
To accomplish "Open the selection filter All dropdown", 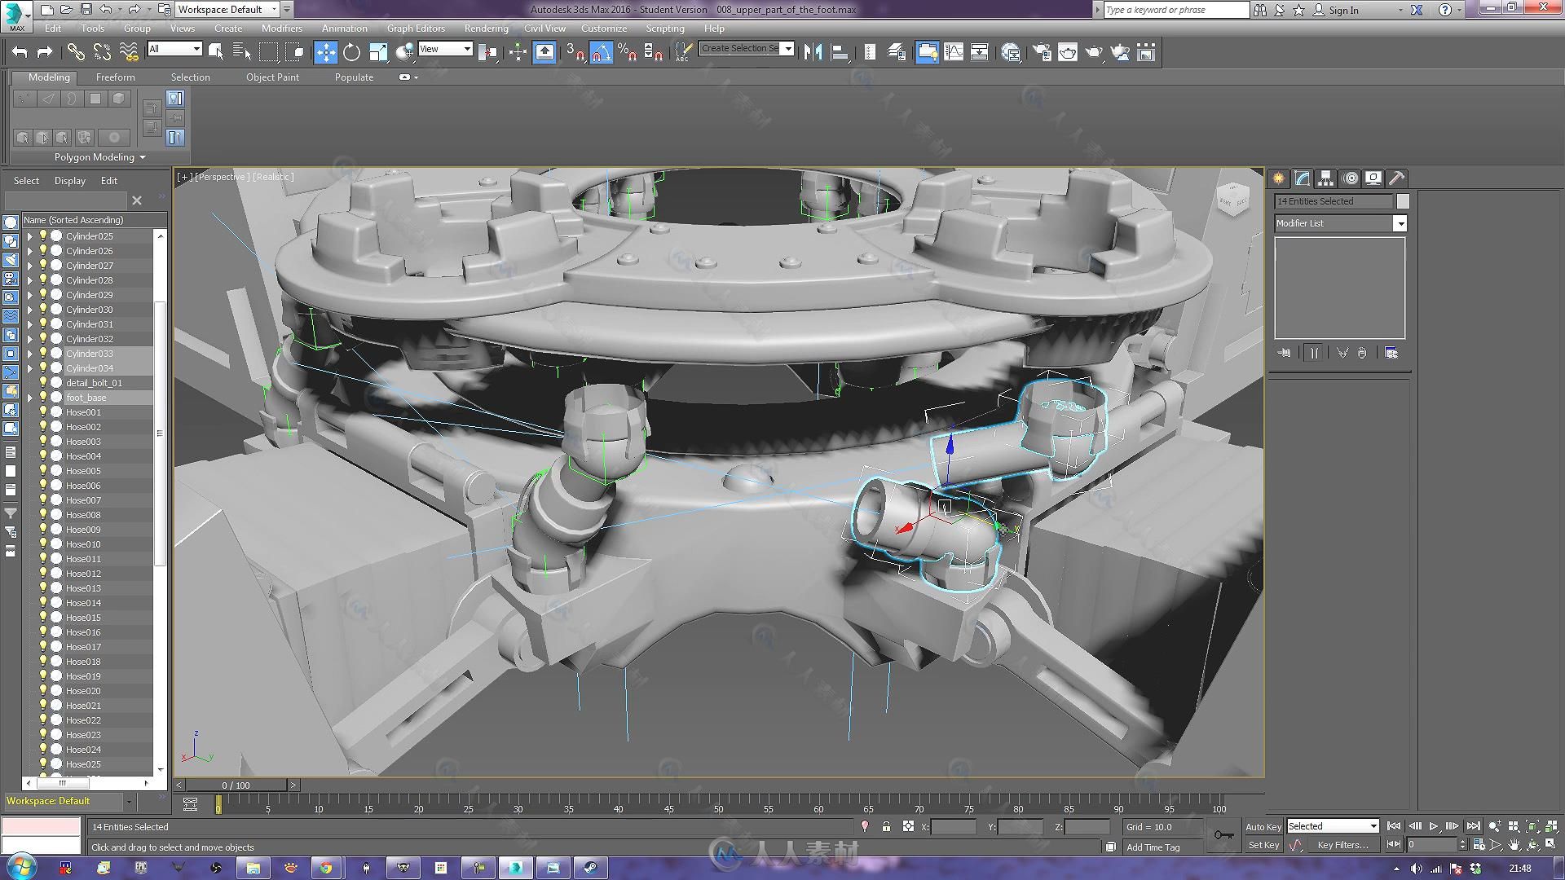I will tap(174, 49).
